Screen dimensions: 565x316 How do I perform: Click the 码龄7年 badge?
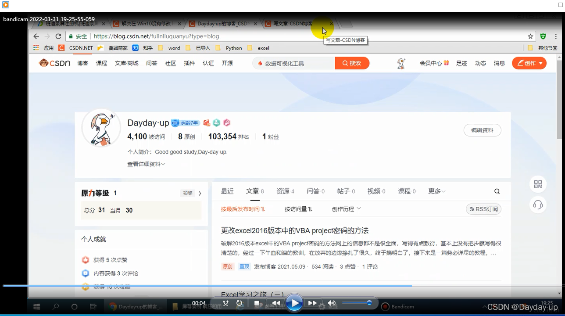click(186, 123)
